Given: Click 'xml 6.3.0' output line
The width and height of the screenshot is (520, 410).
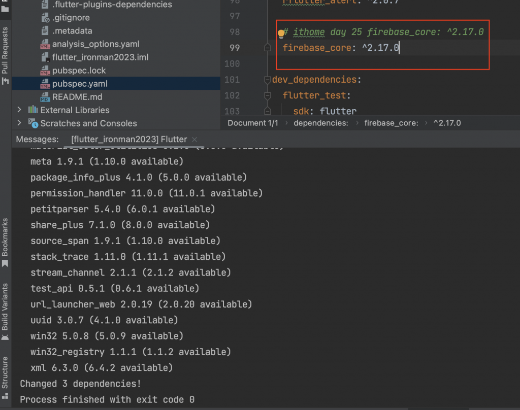Looking at the screenshot, I should click(x=102, y=368).
